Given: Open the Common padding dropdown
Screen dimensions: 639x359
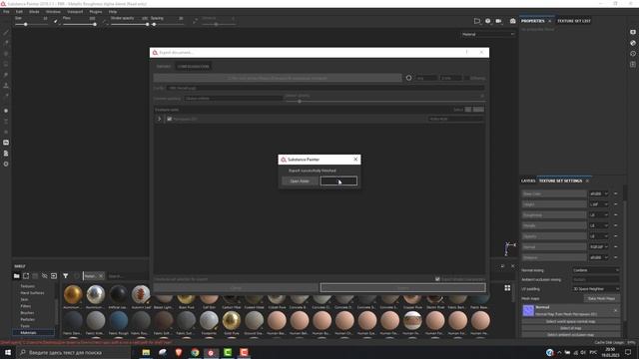Looking at the screenshot, I should [233, 98].
